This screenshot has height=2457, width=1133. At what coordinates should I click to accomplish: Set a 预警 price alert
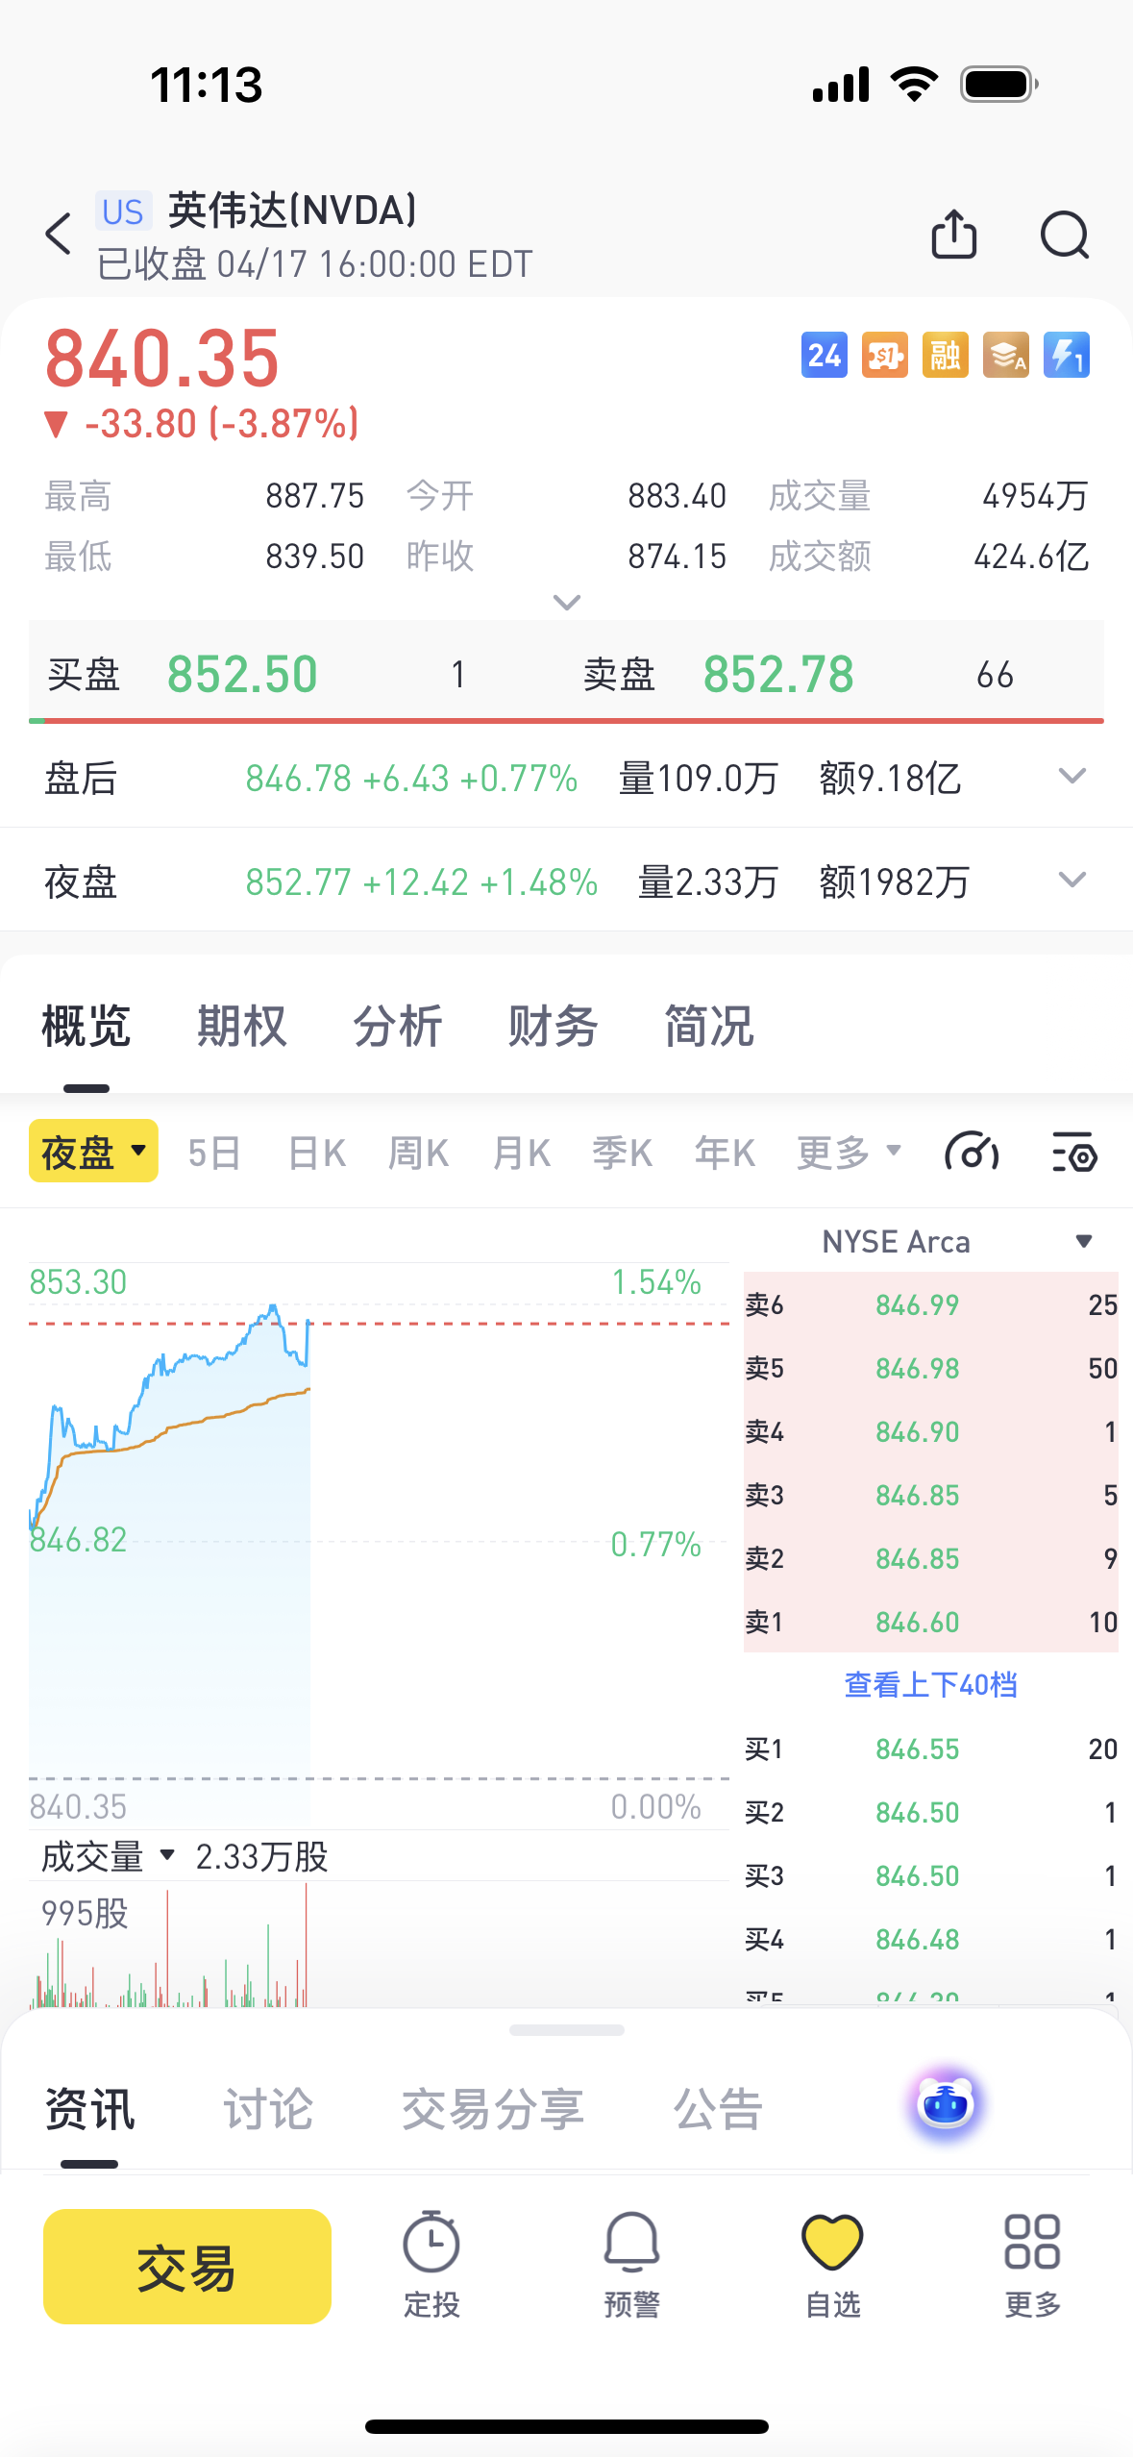pos(631,2265)
